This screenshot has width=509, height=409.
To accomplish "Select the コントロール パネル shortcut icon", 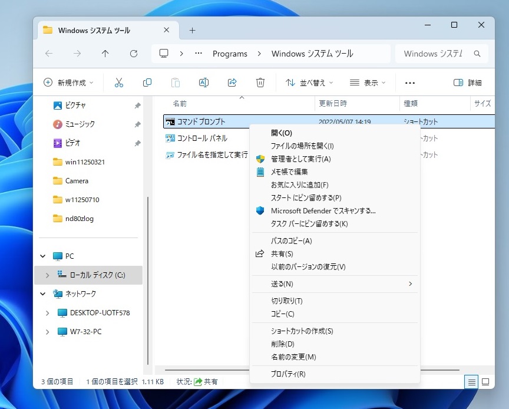I will pos(170,138).
